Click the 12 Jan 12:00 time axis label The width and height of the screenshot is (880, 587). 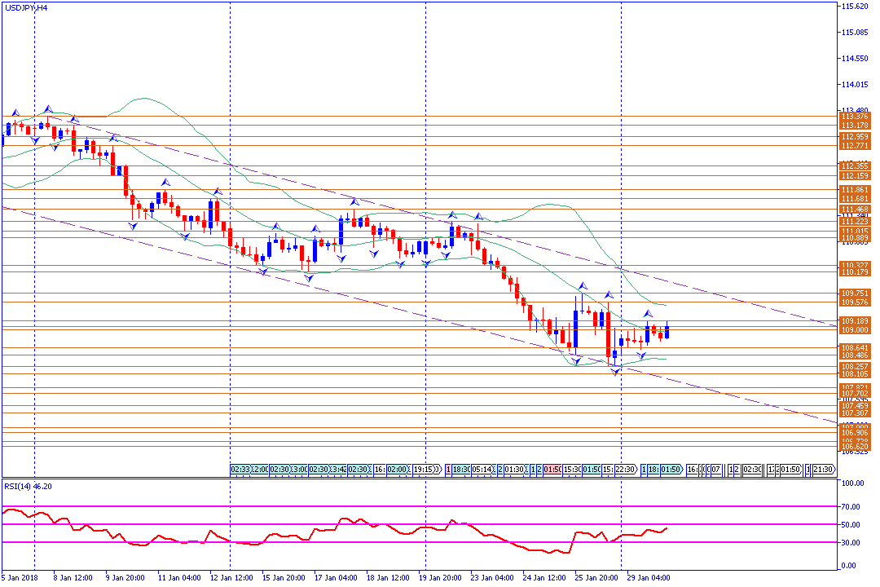[x=231, y=577]
